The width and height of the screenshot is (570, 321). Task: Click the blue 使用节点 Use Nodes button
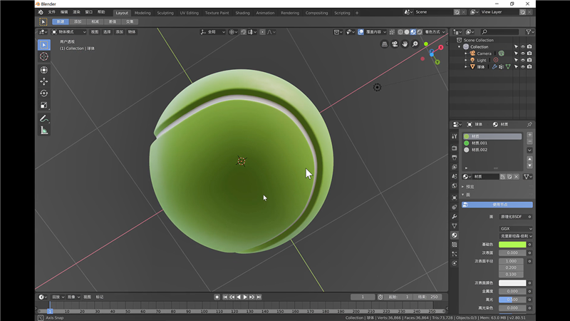497,205
